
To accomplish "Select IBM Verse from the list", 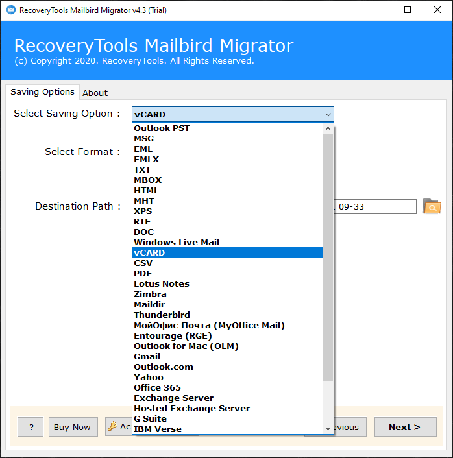I will (x=227, y=429).
